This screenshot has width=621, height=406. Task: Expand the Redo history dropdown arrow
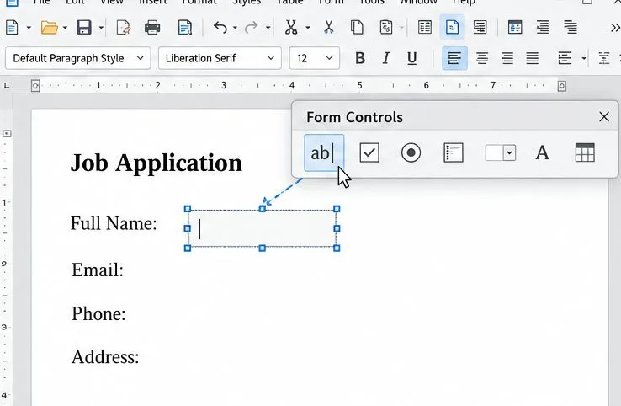(x=268, y=28)
